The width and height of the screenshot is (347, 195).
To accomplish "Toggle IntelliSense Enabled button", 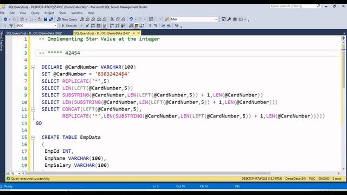I will click(104, 25).
